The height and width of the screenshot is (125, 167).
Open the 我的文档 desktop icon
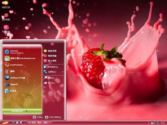(x=6, y=4)
